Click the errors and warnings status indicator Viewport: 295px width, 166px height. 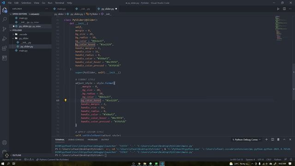[29, 160]
